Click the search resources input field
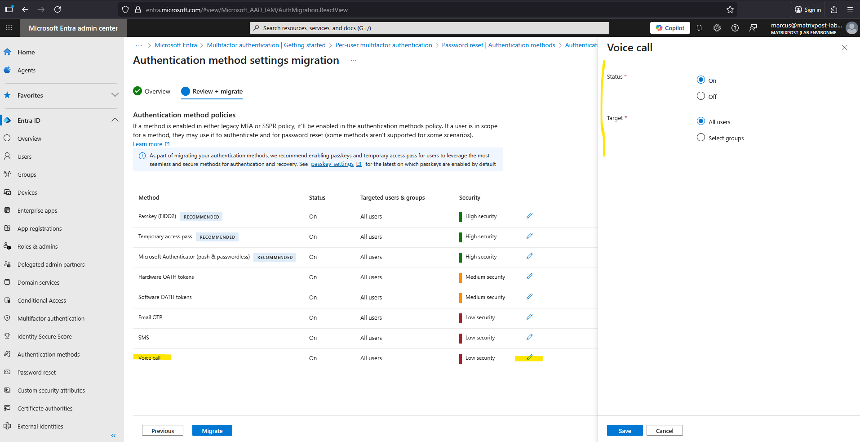Image resolution: width=860 pixels, height=442 pixels. pos(429,28)
